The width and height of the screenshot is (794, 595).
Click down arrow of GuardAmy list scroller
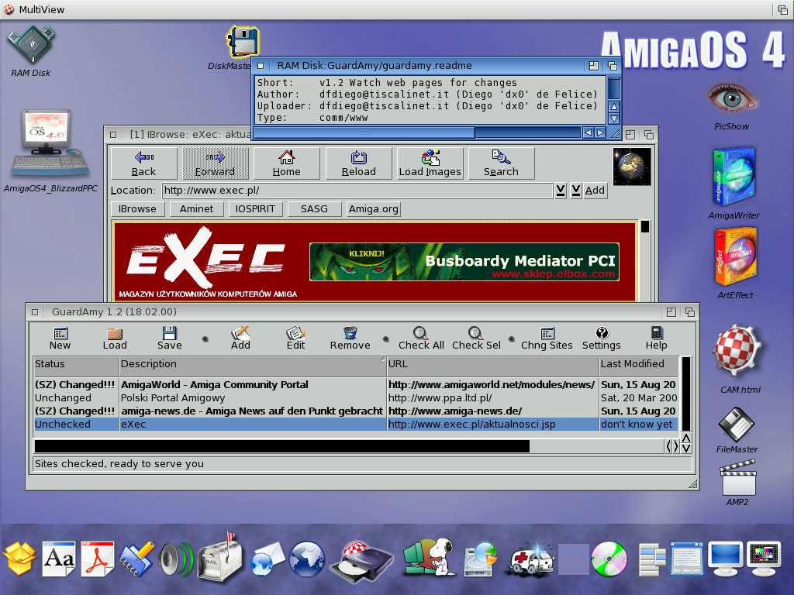tap(686, 449)
